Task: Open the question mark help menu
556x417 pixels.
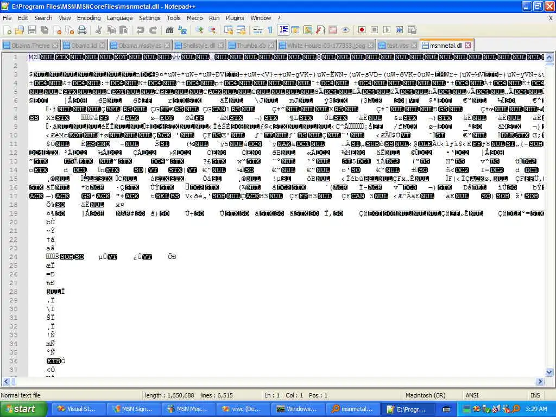Action: tap(279, 18)
